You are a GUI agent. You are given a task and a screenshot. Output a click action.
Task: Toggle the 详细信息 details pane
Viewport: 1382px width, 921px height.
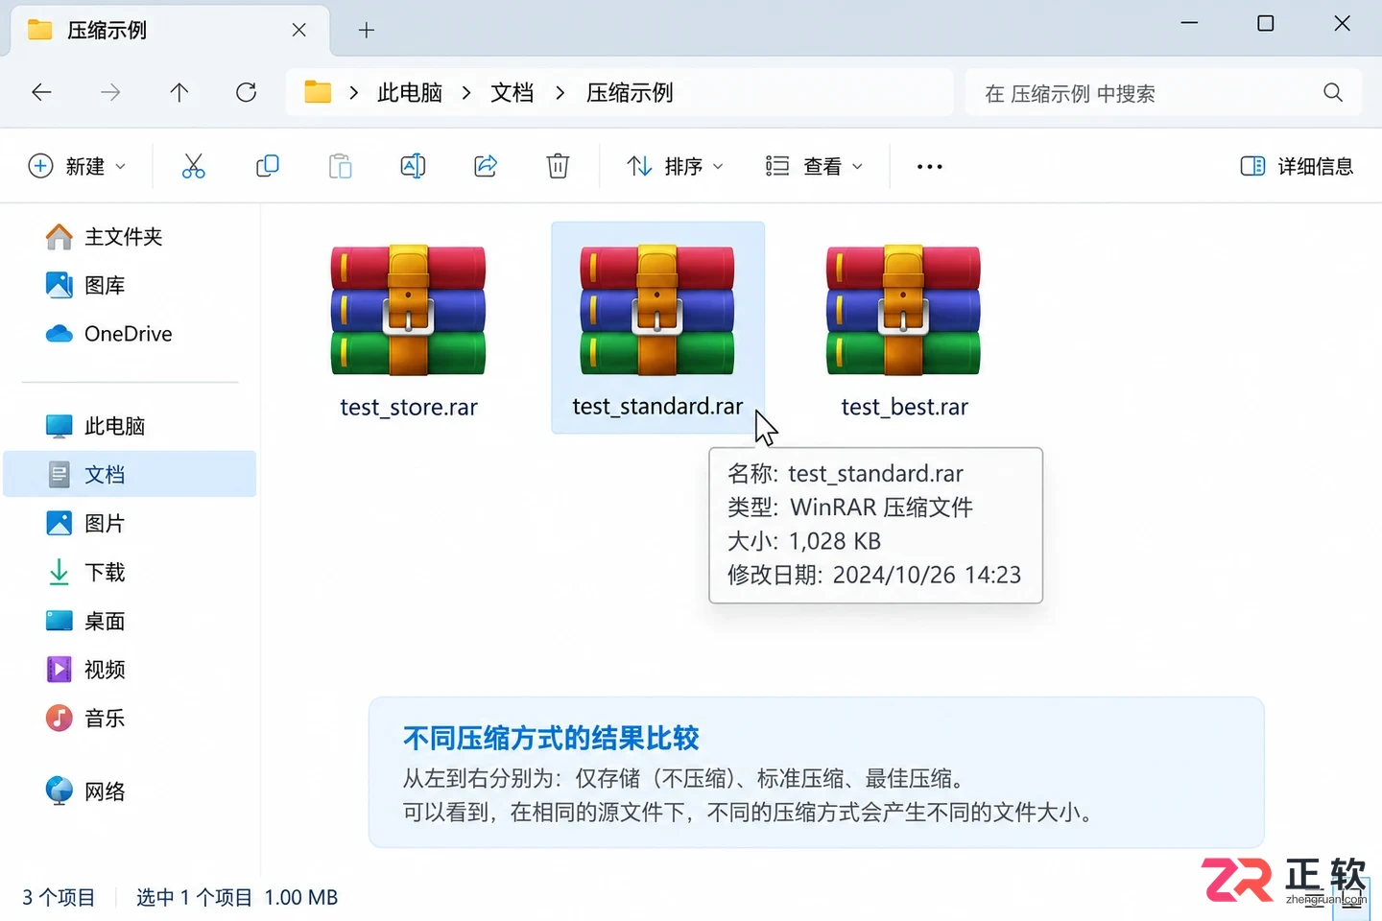pyautogui.click(x=1297, y=166)
